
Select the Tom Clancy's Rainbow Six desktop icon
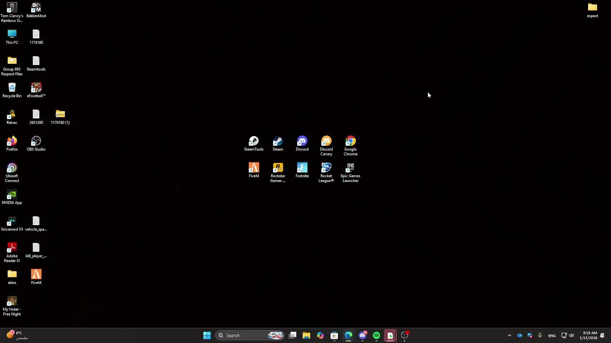[12, 12]
